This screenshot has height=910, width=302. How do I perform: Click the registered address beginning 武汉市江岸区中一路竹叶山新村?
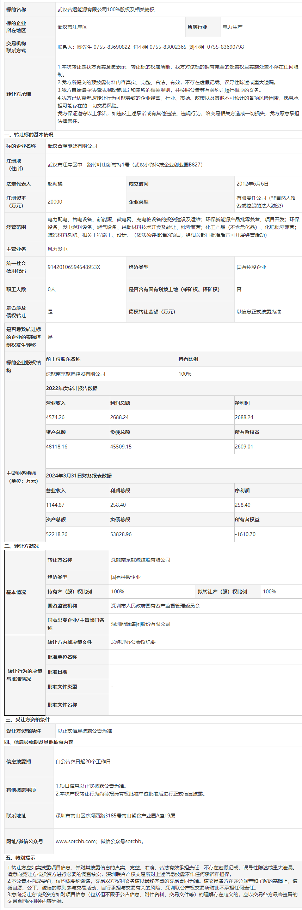pos(125,165)
